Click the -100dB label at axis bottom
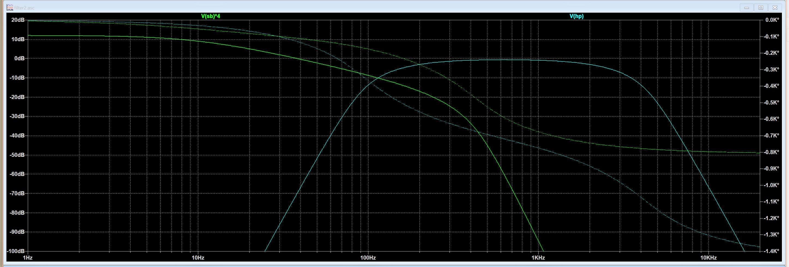 point(17,251)
